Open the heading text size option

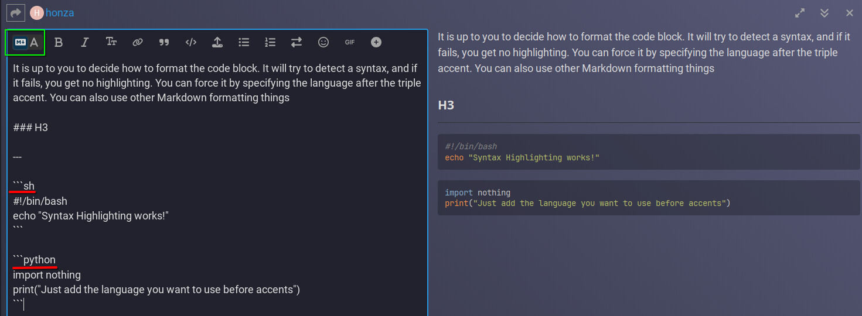111,42
